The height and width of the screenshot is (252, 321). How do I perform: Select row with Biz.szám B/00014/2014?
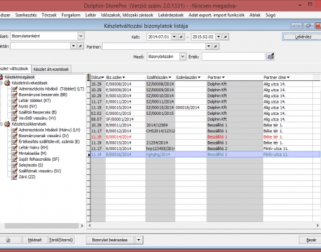click(x=205, y=136)
